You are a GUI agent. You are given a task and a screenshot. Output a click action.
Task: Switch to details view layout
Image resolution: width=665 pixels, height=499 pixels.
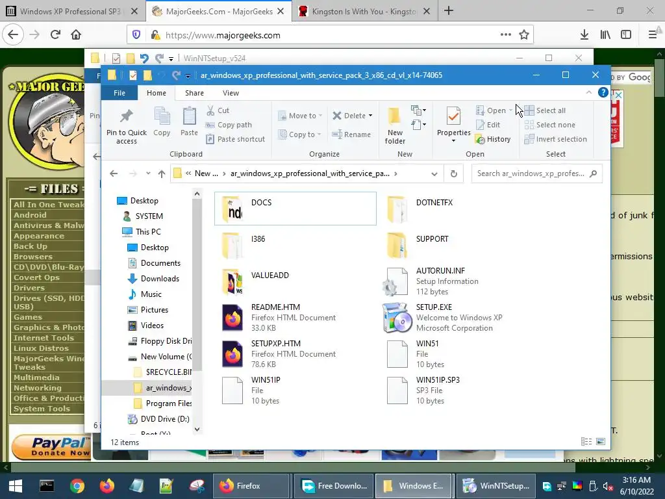tap(586, 442)
